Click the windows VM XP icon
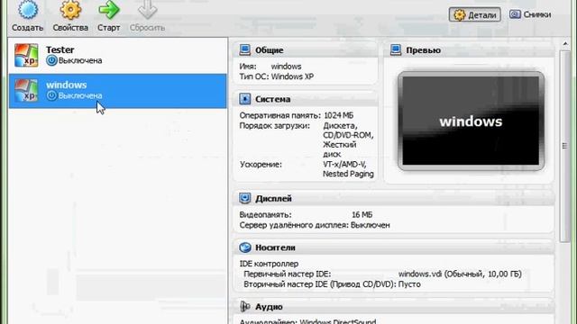 [x=26, y=90]
